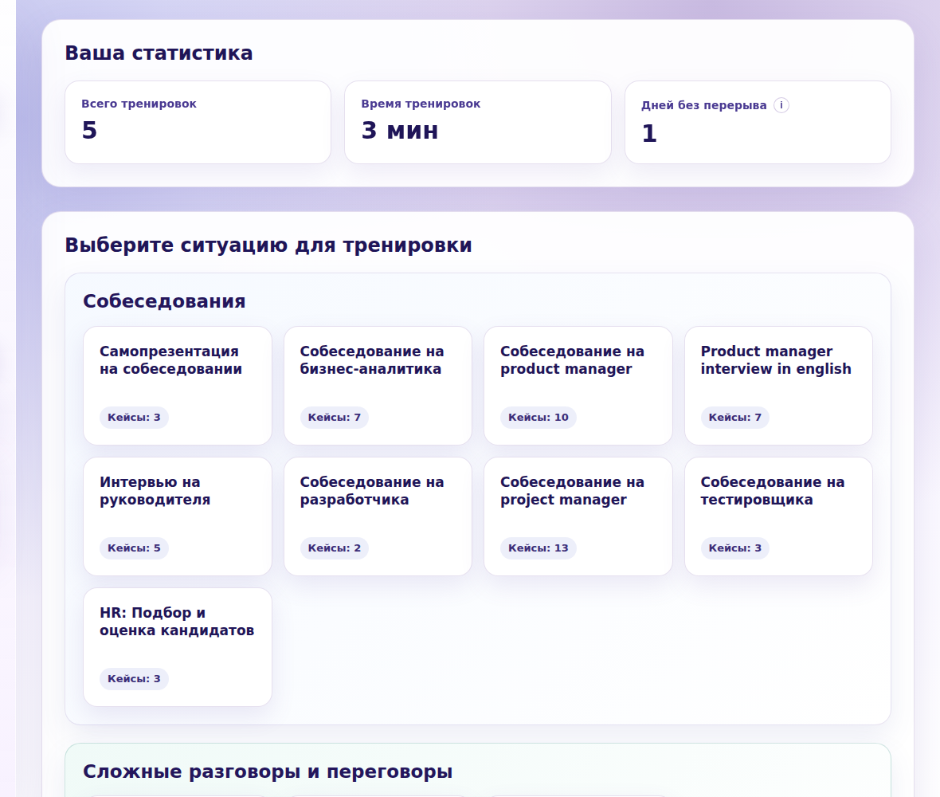Click the 3 мин training time value
940x797 pixels.
[x=400, y=130]
